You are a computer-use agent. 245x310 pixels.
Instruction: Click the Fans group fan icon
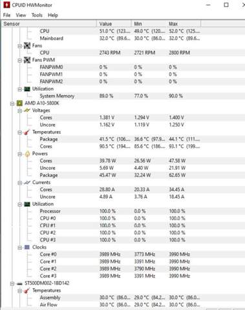[27, 46]
